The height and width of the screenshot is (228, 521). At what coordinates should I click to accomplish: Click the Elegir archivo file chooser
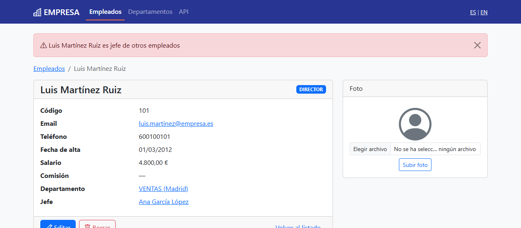pyautogui.click(x=370, y=149)
